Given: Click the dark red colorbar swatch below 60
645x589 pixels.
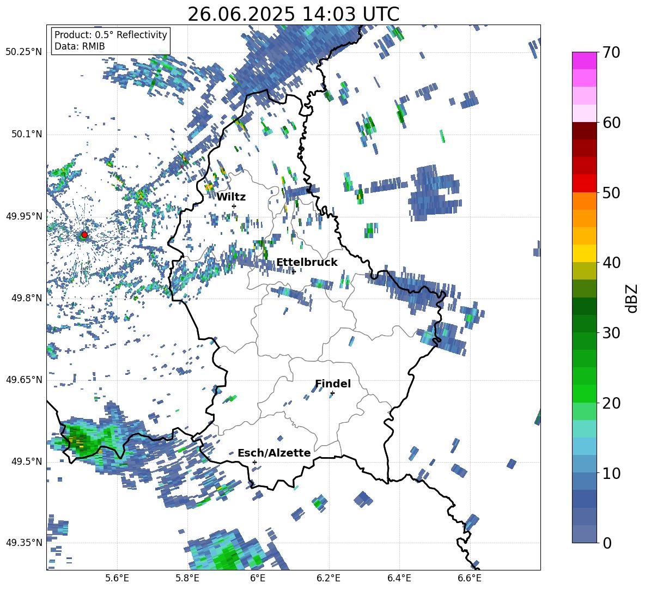Looking at the screenshot, I should coord(584,131).
